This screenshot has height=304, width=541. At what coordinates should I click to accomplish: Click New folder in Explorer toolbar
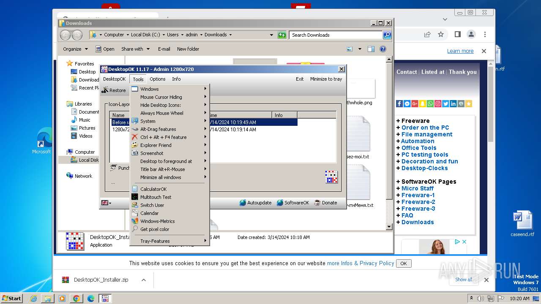[188, 49]
